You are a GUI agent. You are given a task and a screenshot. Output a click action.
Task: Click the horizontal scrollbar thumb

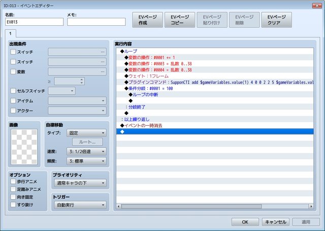pyautogui.click(x=191, y=206)
